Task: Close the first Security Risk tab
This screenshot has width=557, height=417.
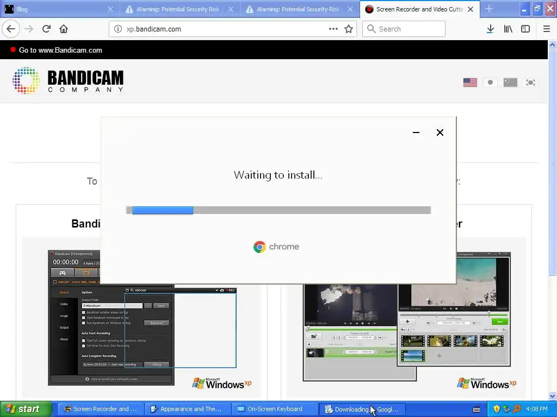Action: coord(231,9)
